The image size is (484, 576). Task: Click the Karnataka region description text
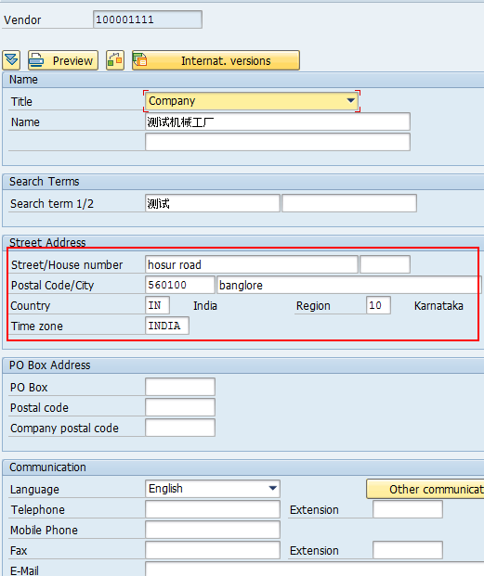pos(438,306)
